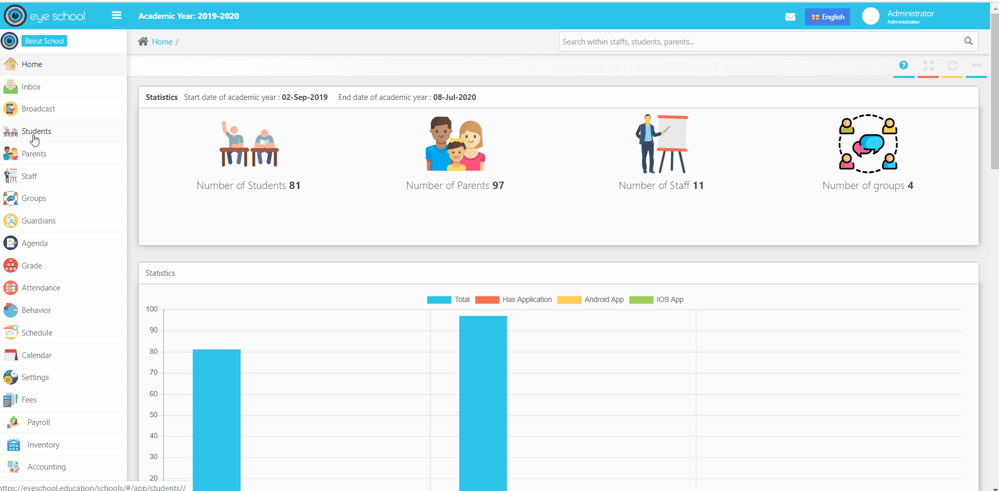Click the Behavior sidebar icon
The height and width of the screenshot is (491, 999).
click(x=10, y=310)
